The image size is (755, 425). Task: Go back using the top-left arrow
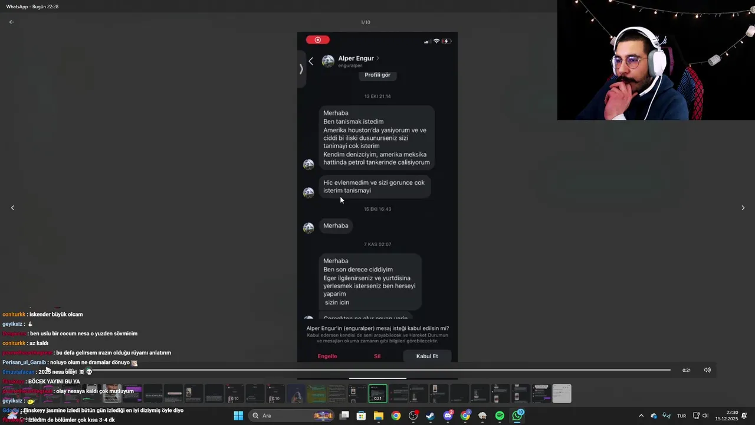pyautogui.click(x=11, y=22)
